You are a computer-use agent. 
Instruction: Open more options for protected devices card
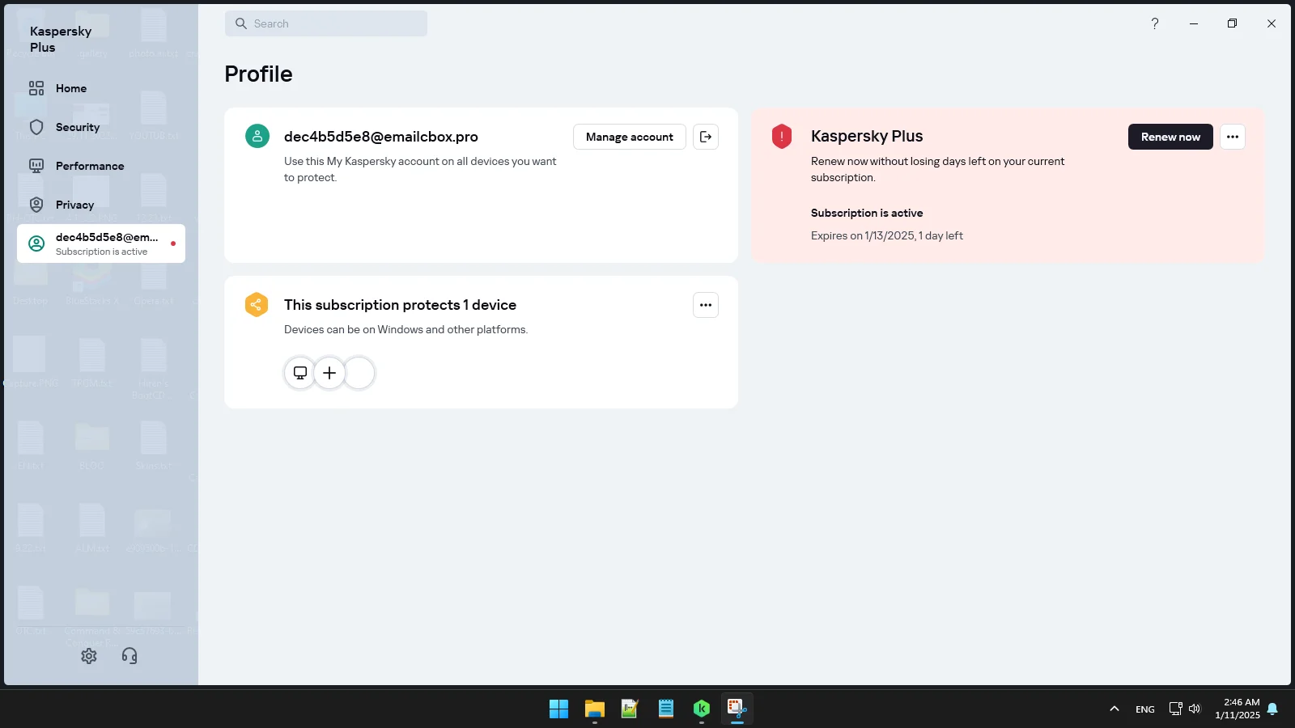pos(706,305)
